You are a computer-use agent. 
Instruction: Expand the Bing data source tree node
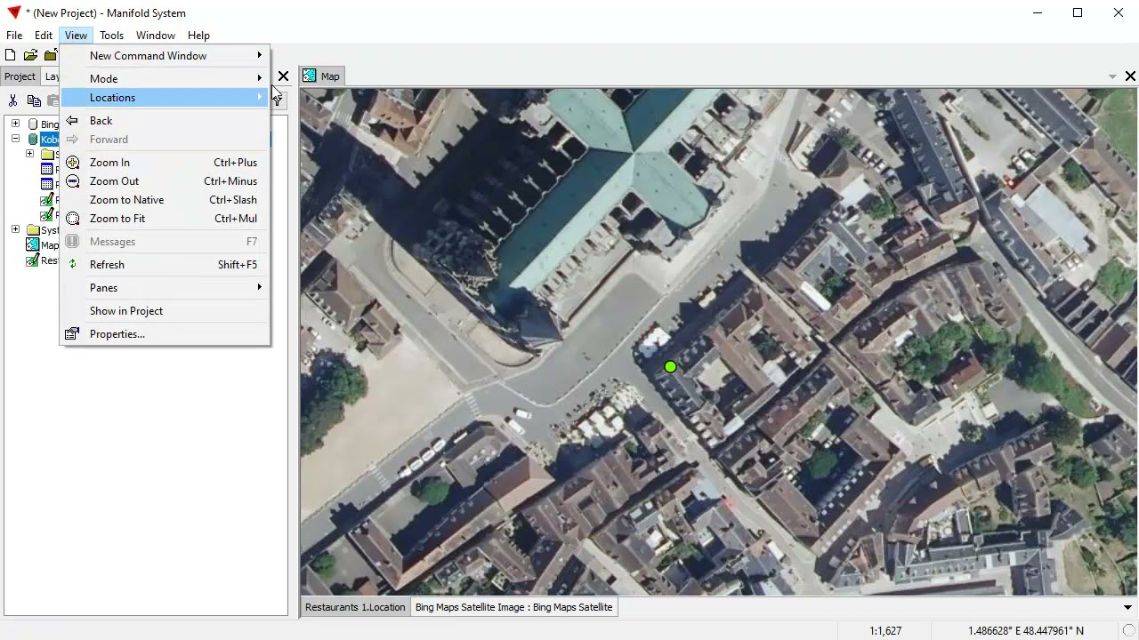(15, 124)
